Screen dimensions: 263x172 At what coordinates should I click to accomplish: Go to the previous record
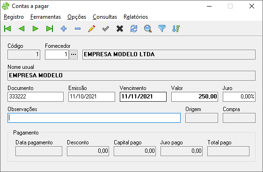click(22, 29)
